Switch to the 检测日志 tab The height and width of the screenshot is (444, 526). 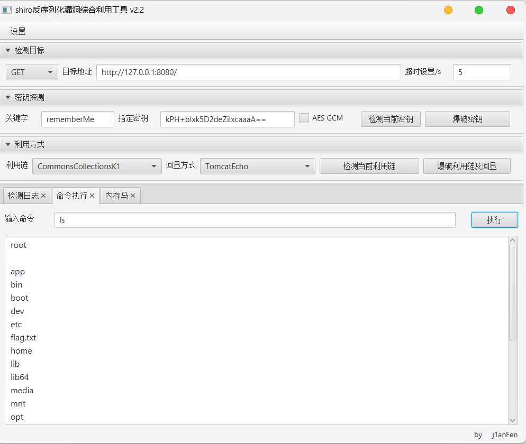tap(23, 196)
